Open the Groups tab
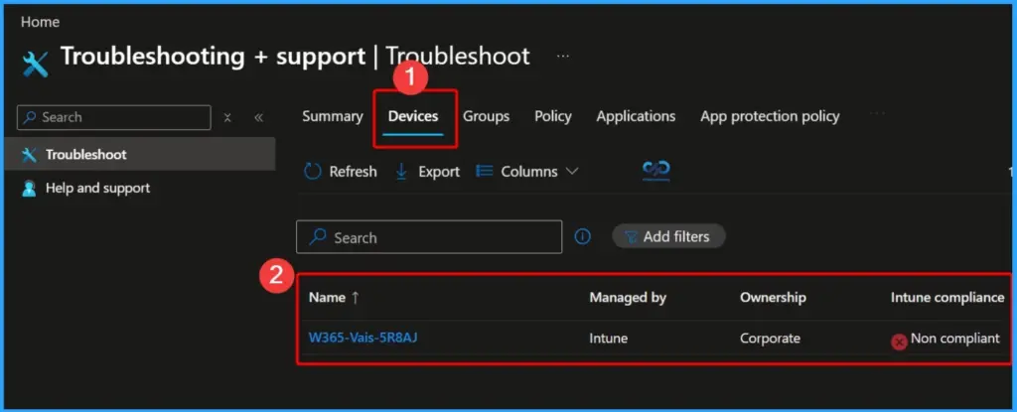The image size is (1017, 412). tap(486, 117)
